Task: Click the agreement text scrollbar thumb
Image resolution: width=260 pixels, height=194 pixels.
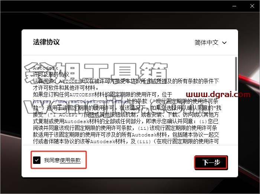Action: [x=236, y=74]
